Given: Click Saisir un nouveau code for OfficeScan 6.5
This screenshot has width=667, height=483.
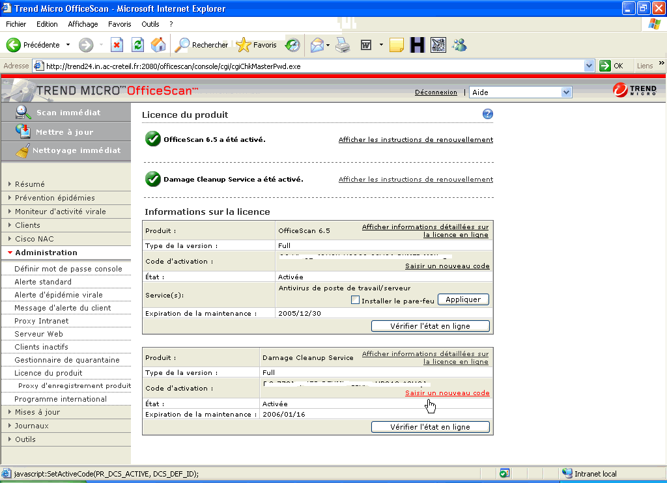Looking at the screenshot, I should coord(447,266).
